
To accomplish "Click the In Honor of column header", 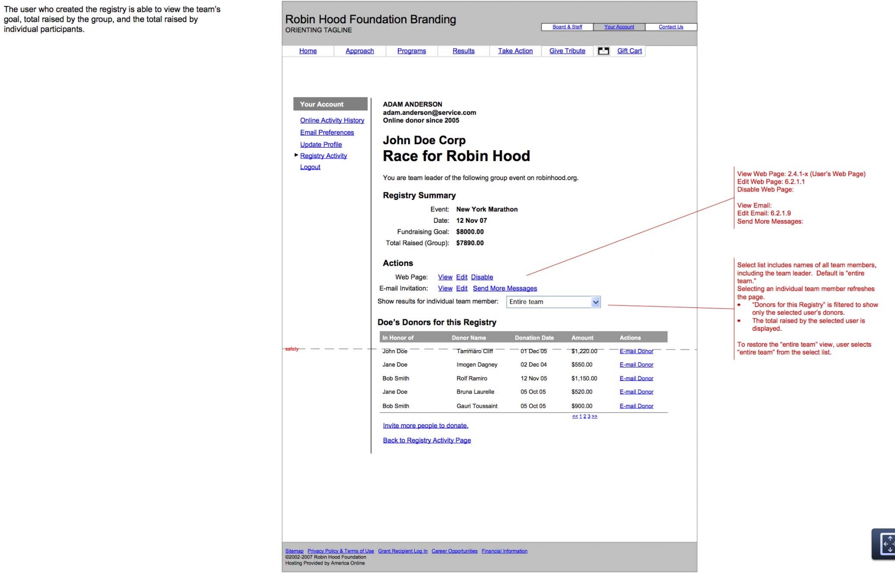I will 398,338.
